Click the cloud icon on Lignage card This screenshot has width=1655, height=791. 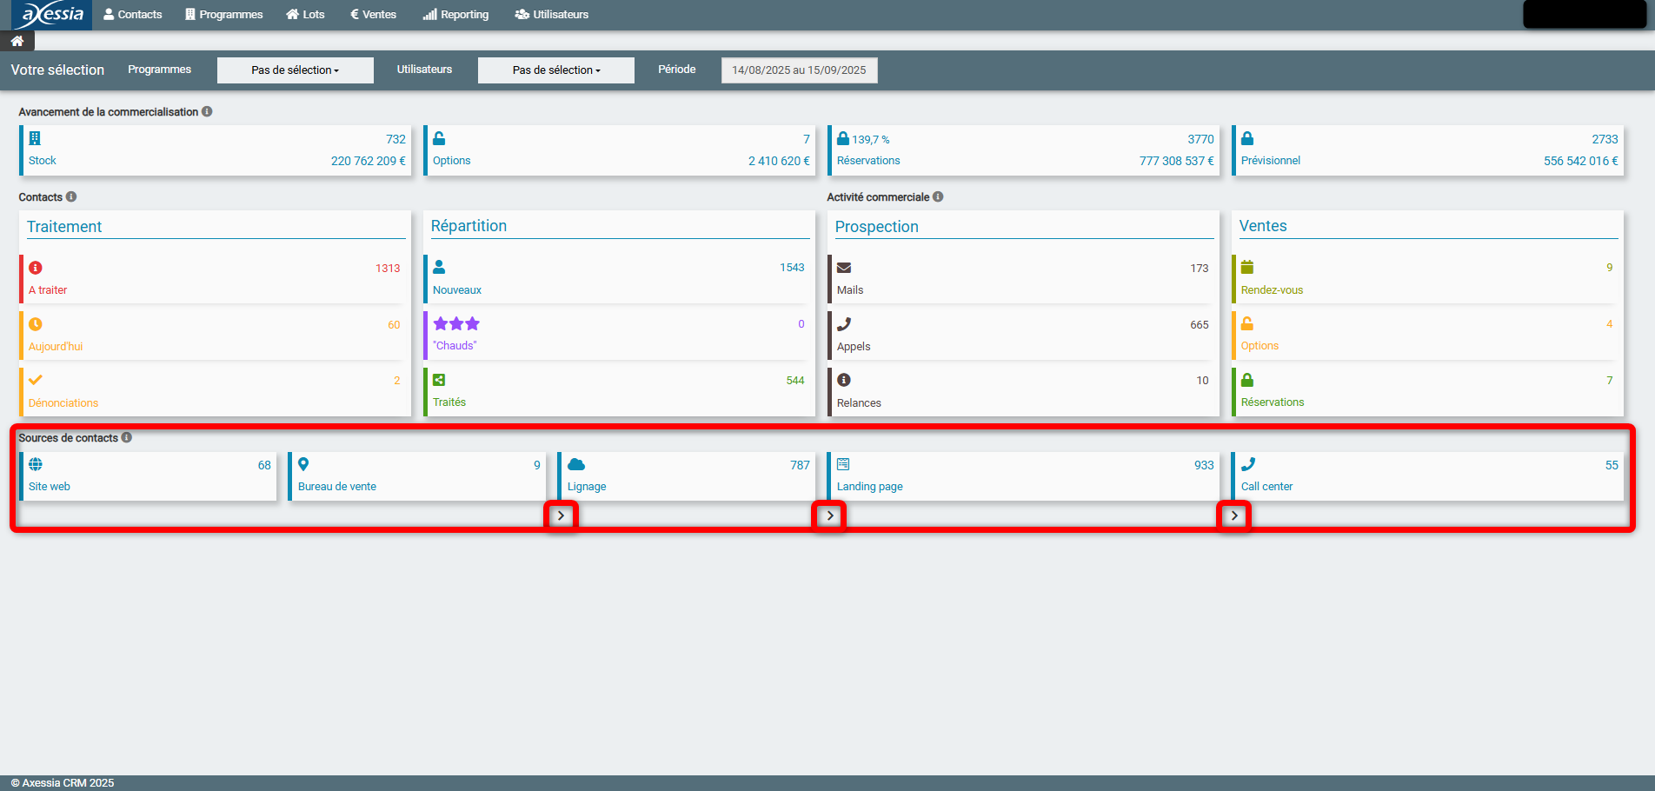coord(575,464)
